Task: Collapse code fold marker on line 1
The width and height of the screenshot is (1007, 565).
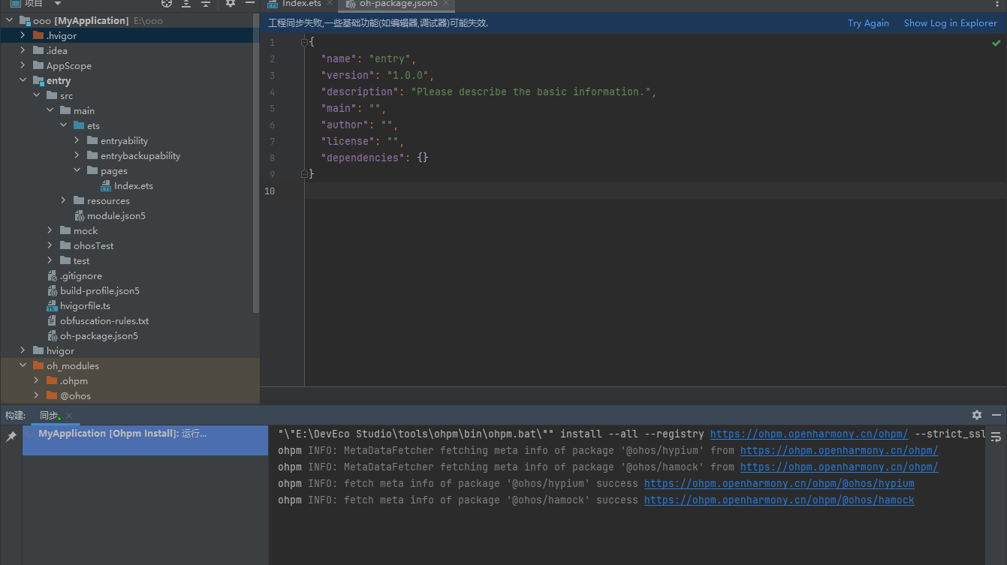Action: 305,43
